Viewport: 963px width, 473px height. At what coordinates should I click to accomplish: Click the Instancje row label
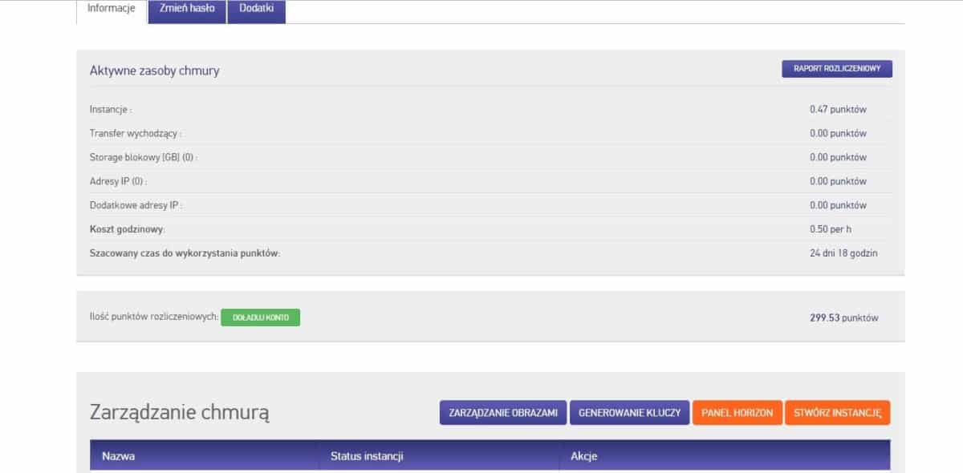click(x=111, y=109)
